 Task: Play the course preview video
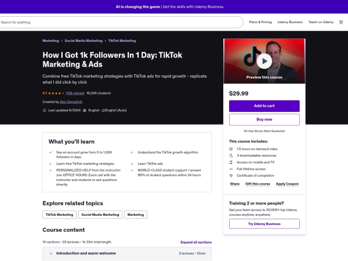(x=264, y=61)
